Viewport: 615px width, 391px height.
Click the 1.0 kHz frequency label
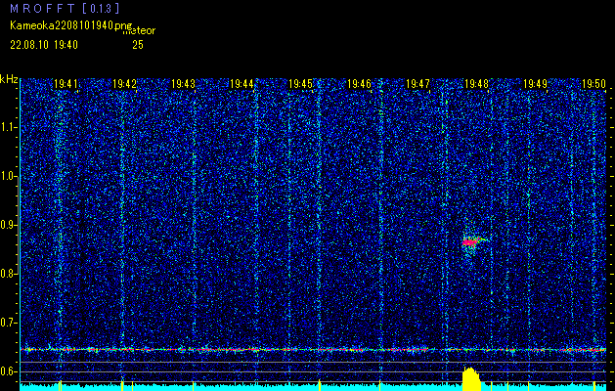point(7,176)
